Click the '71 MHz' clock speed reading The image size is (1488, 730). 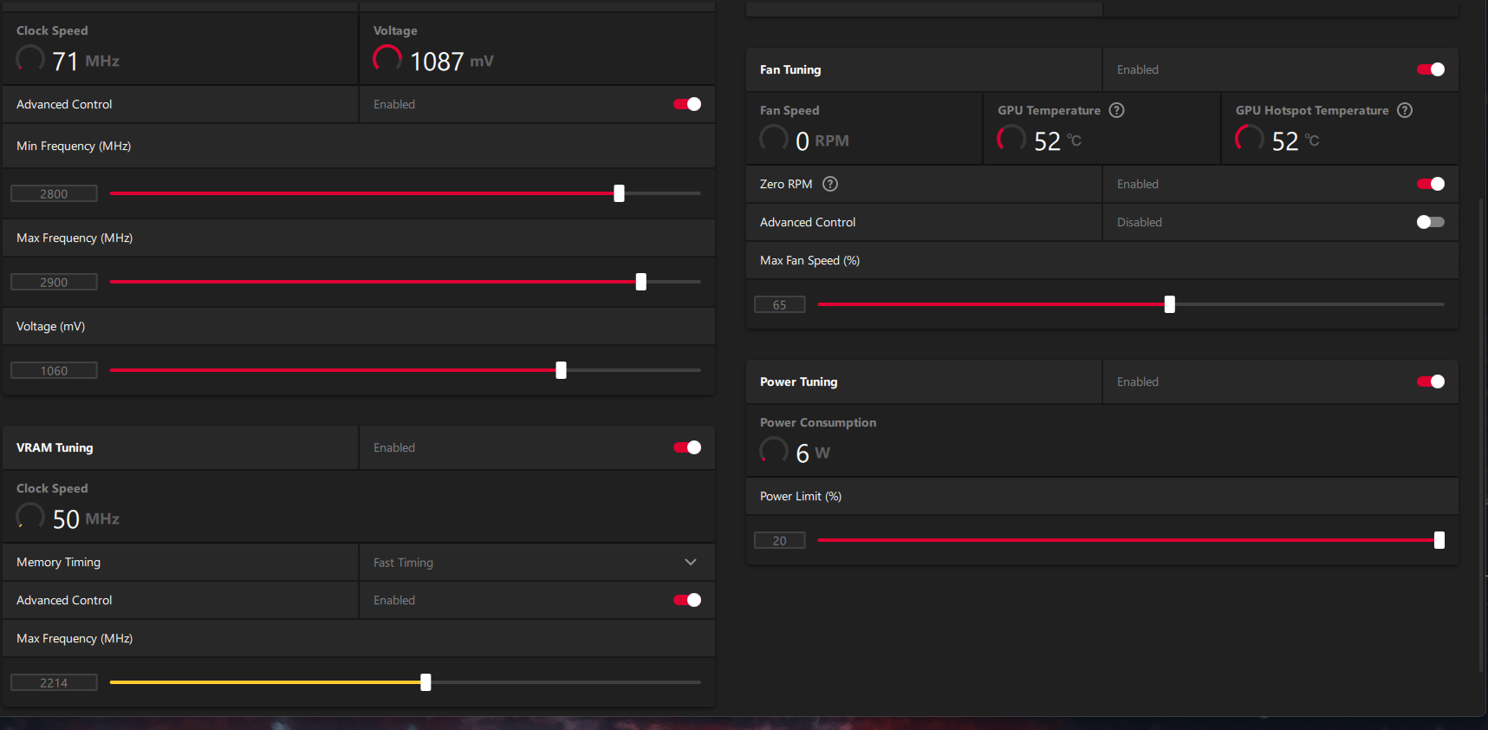pyautogui.click(x=86, y=62)
